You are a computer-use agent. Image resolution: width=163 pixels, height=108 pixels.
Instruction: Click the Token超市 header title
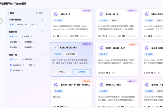point(20,4)
